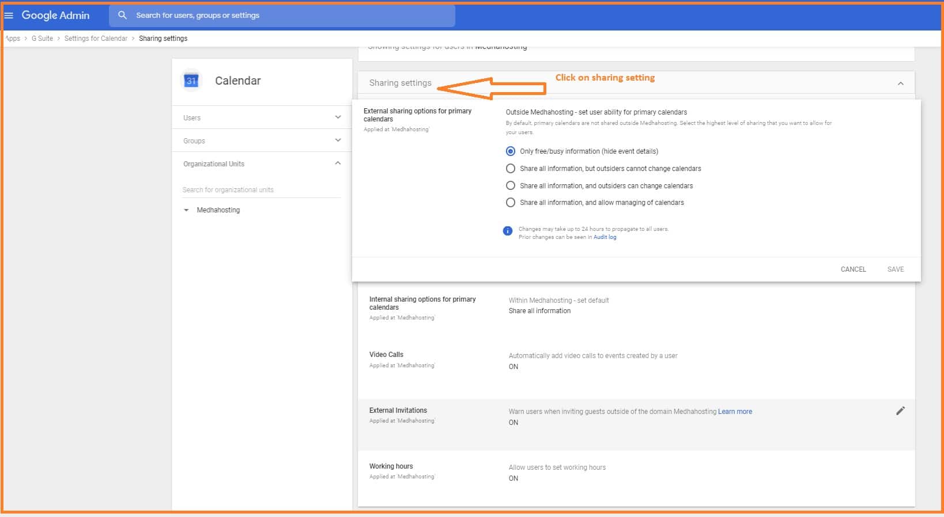This screenshot has width=944, height=517.
Task: Click the pencil edit icon for External Invitations
Action: 900,410
